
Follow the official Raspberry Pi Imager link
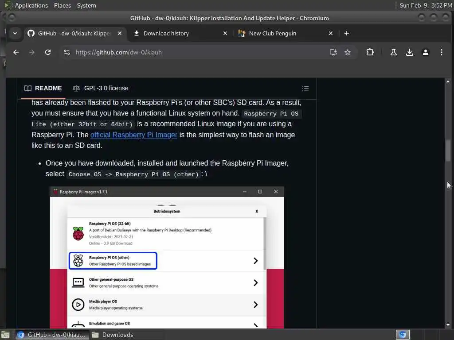click(x=134, y=135)
